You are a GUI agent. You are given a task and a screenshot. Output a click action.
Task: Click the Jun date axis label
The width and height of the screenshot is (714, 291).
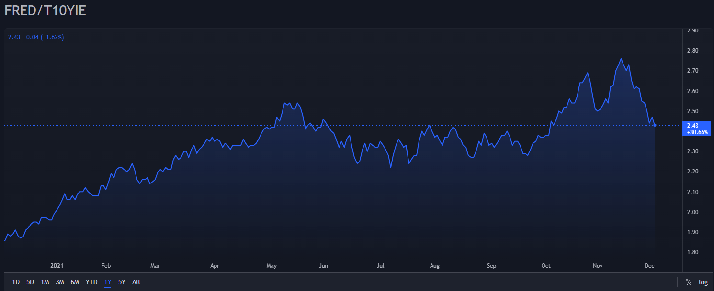point(323,265)
